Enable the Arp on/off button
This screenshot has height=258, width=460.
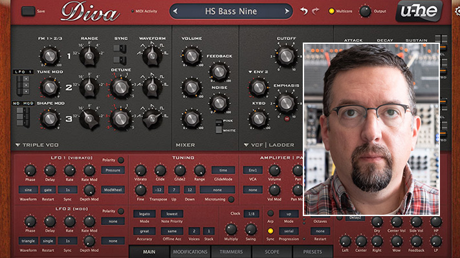point(270,213)
